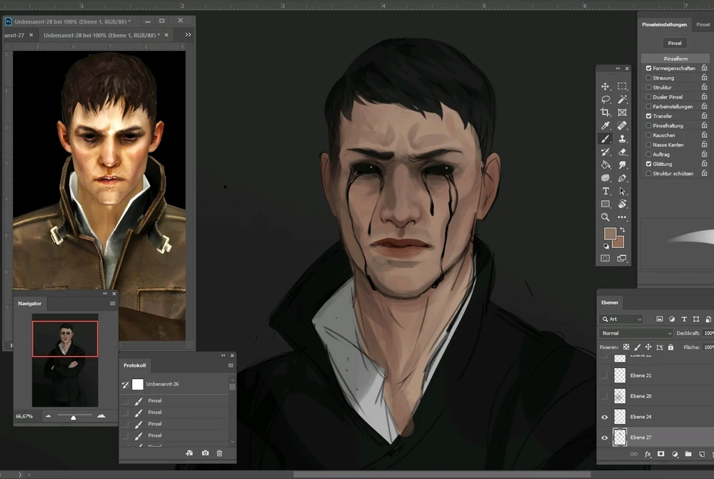The image size is (714, 479).
Task: Open the Navigator panel menu
Action: point(112,303)
